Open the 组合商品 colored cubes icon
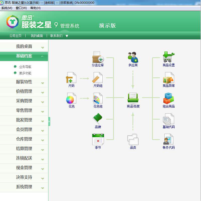Screen dimensions: 201x201 point(169,98)
